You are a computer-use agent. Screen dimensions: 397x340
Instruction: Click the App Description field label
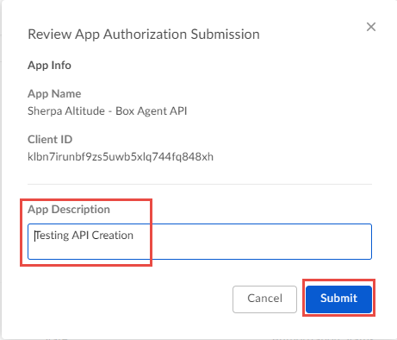[x=69, y=210]
